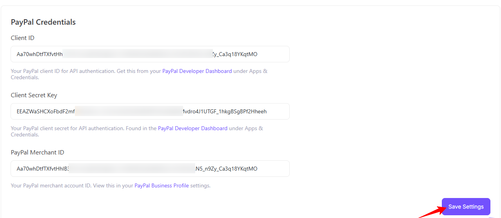
Task: Click the blurred portion of the Client ID value
Action: 137,54
